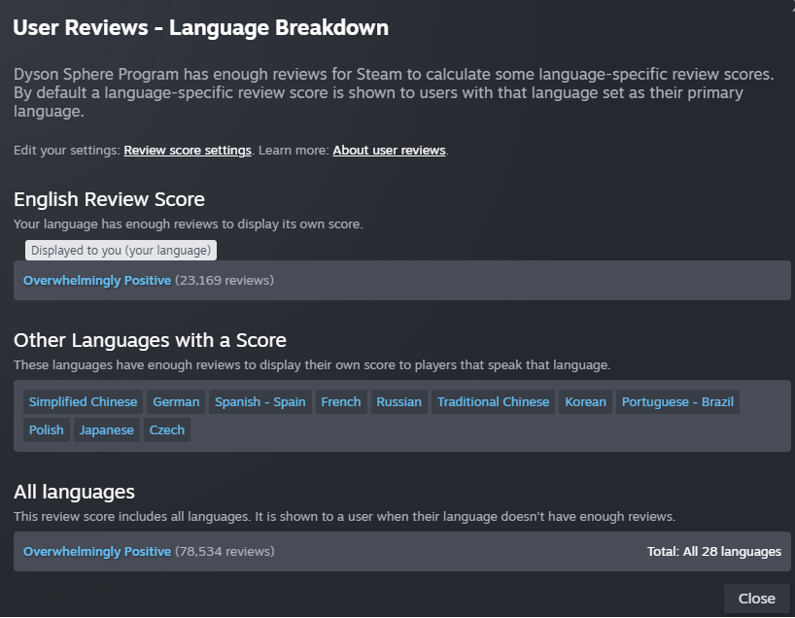Pick the Japanese language tag
Viewport: 795px width, 618px height.
107,429
